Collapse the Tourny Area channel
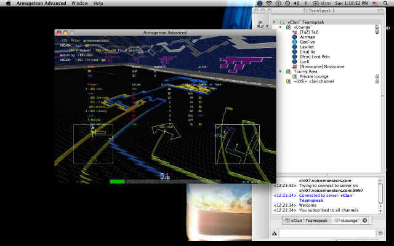Viewport: 394px width, 246px height. tap(281, 71)
